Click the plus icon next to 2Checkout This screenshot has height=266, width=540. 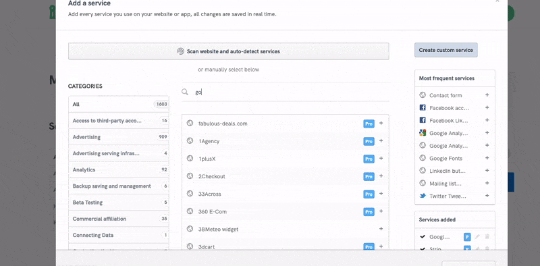click(381, 176)
